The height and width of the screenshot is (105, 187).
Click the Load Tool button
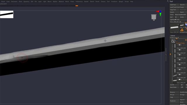[x=174, y=5]
